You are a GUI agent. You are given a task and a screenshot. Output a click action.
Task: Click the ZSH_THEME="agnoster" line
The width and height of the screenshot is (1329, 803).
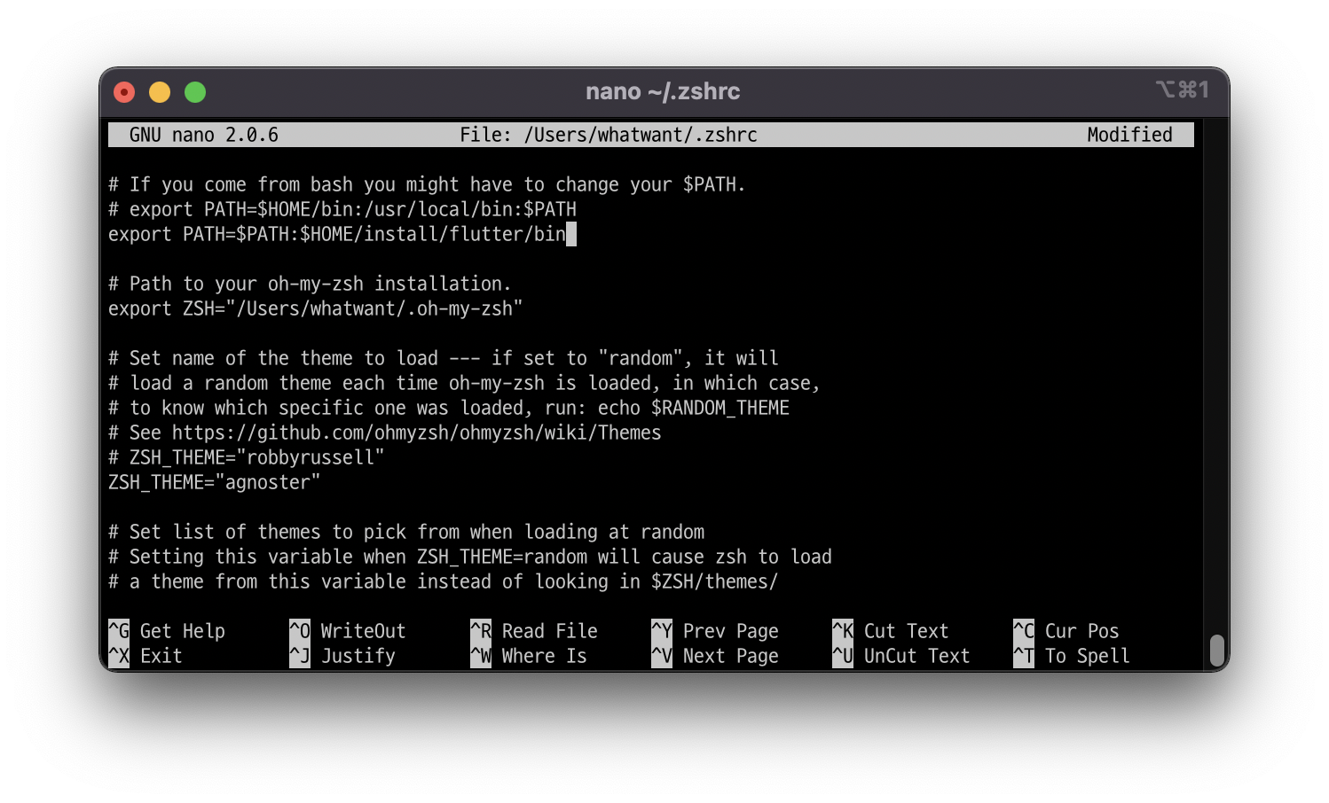tap(215, 482)
